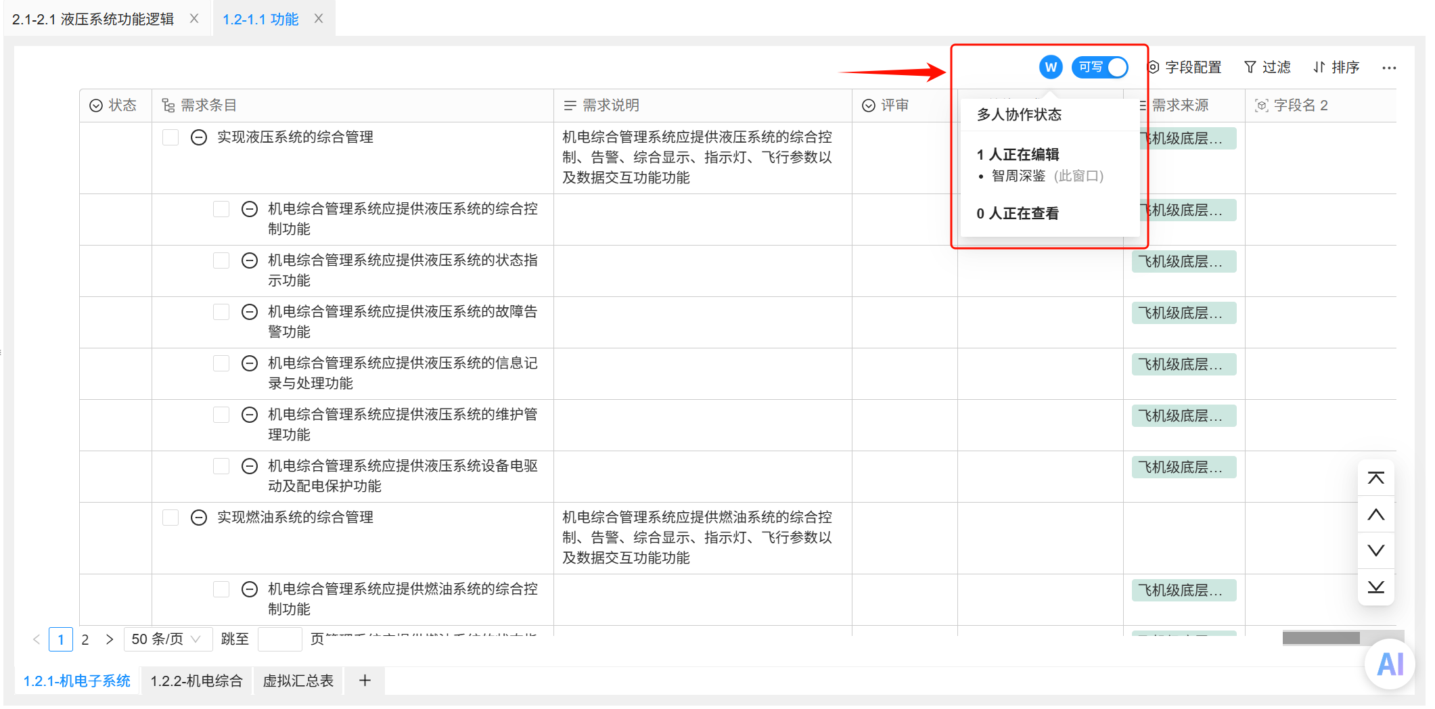This screenshot has height=709, width=1435.
Task: Open the 虚拟汇总表 sheet tab
Action: 298,681
